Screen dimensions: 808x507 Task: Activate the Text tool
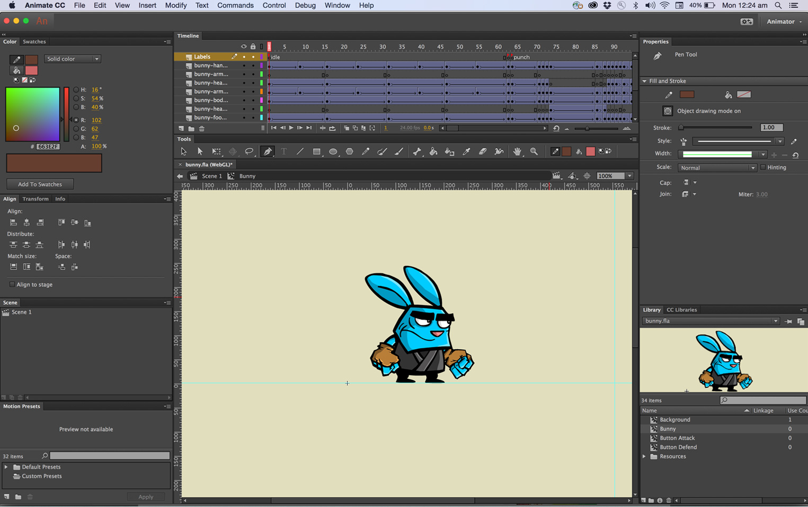283,152
